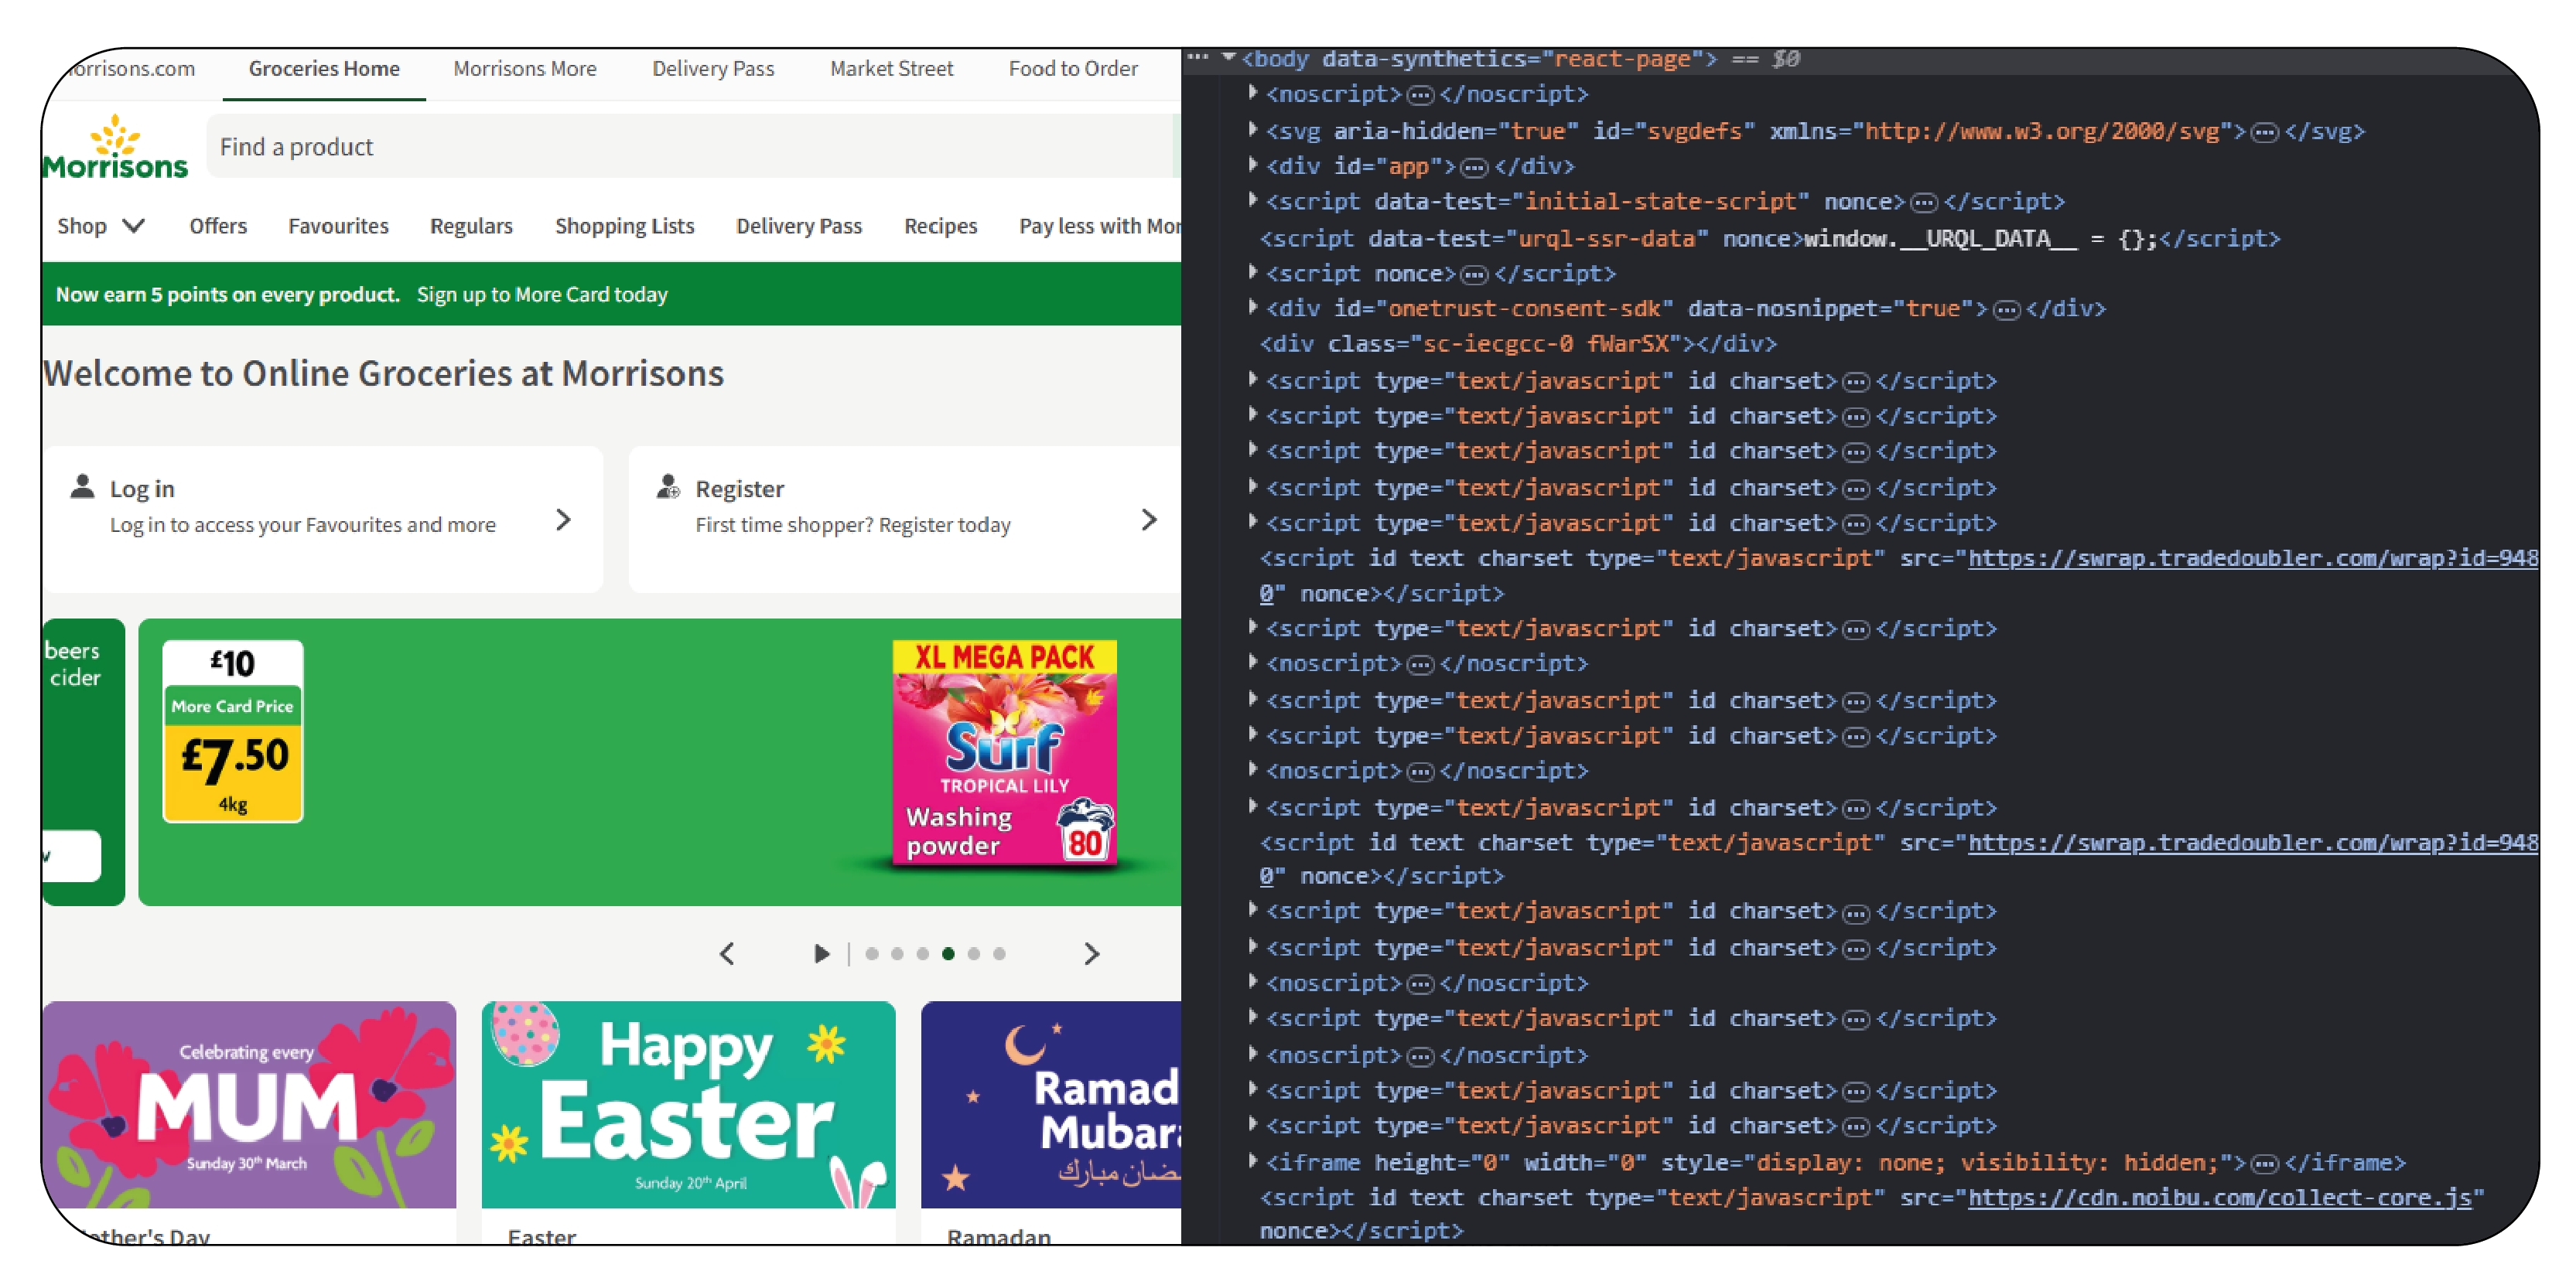The height and width of the screenshot is (1278, 2576).
Task: Play the banner carousel
Action: click(x=821, y=953)
